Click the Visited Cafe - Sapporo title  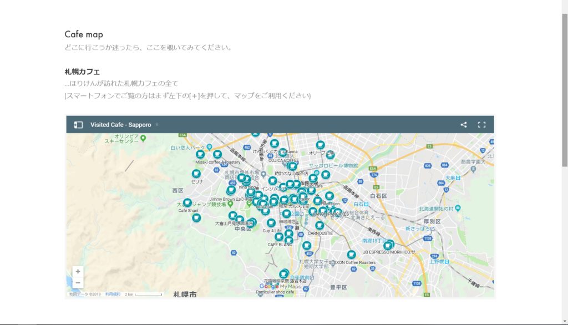120,125
